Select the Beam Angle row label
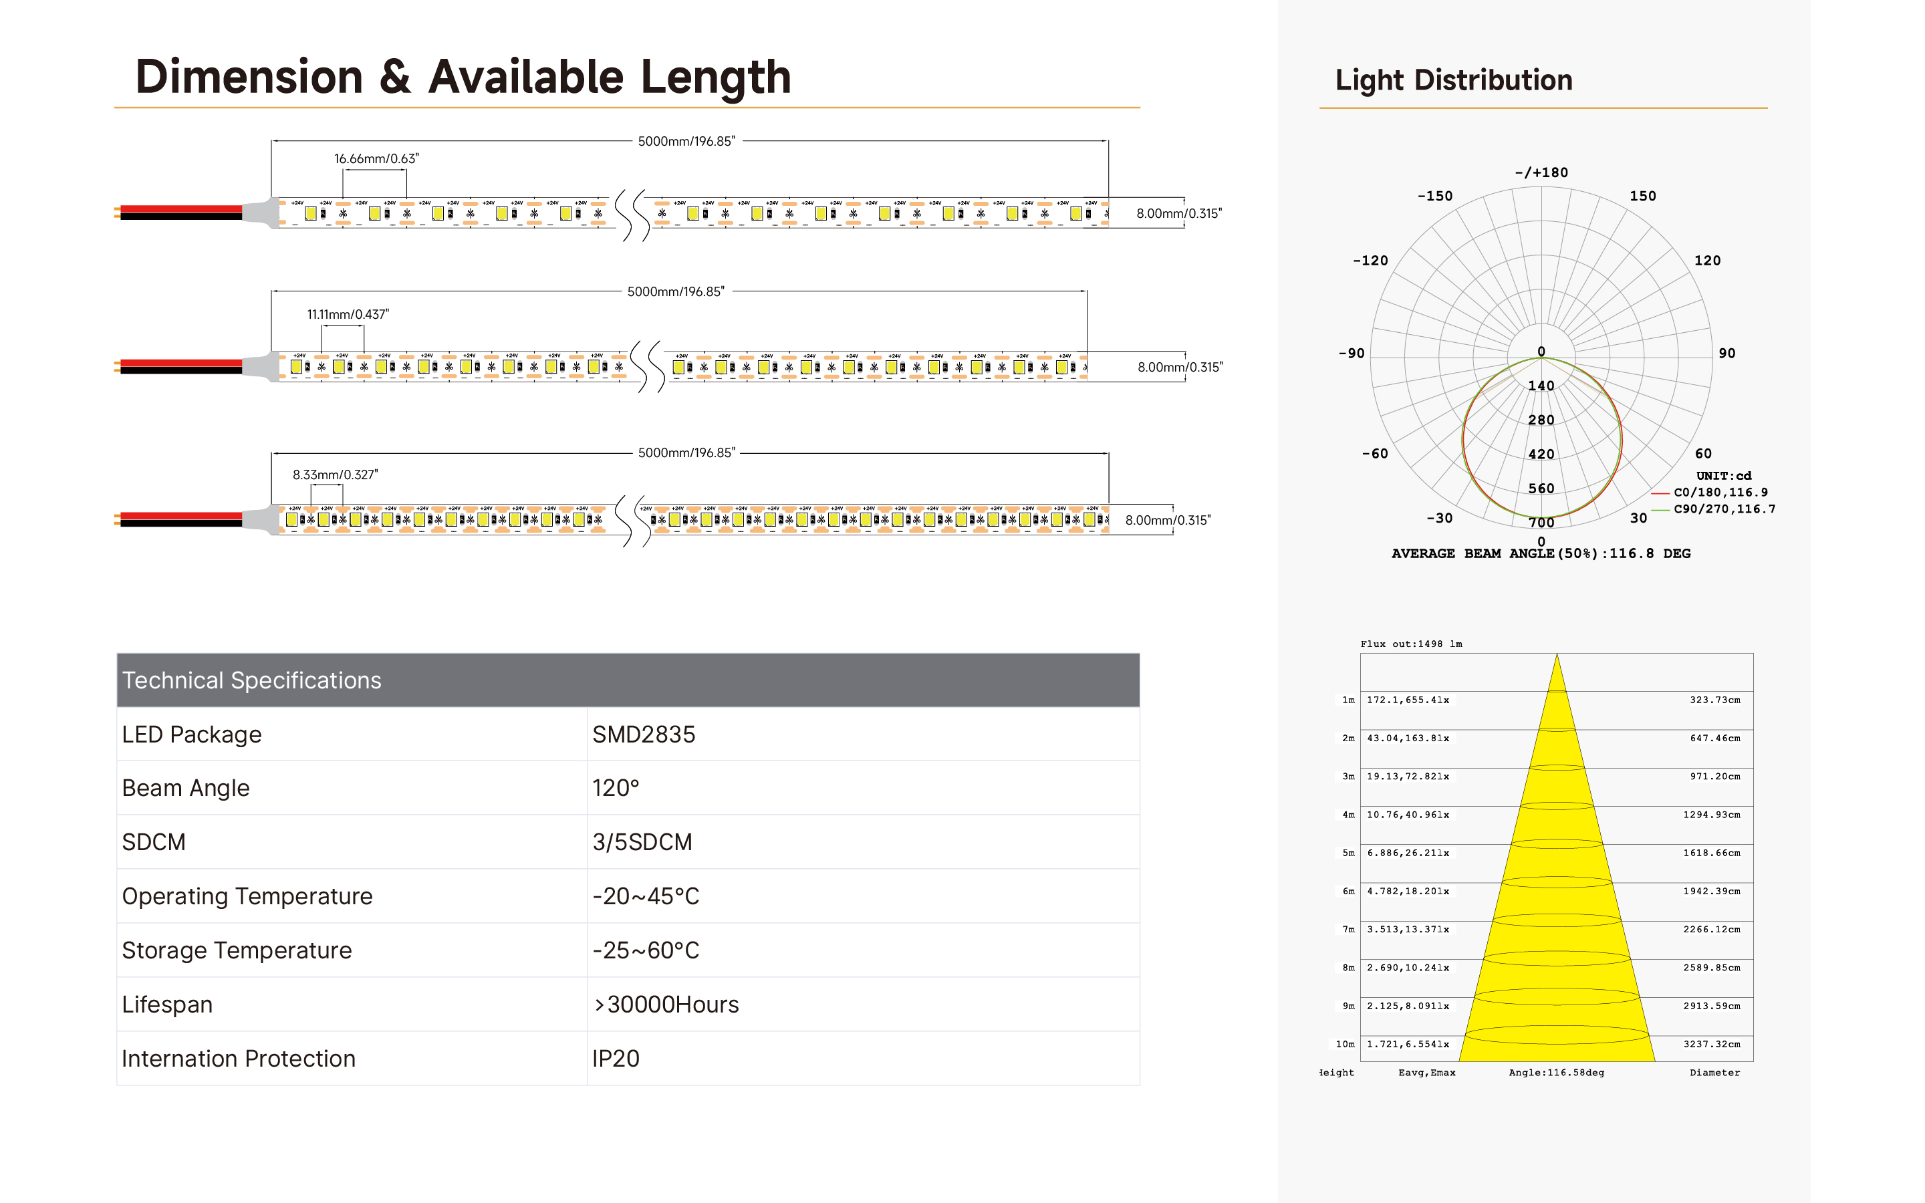The height and width of the screenshot is (1203, 1925). [x=185, y=788]
